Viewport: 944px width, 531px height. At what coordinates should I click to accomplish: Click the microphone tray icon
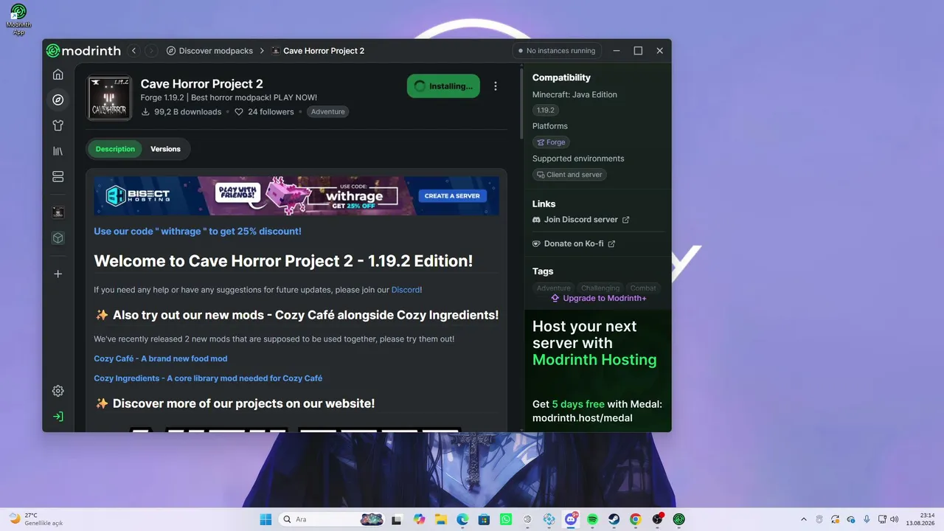(867, 519)
